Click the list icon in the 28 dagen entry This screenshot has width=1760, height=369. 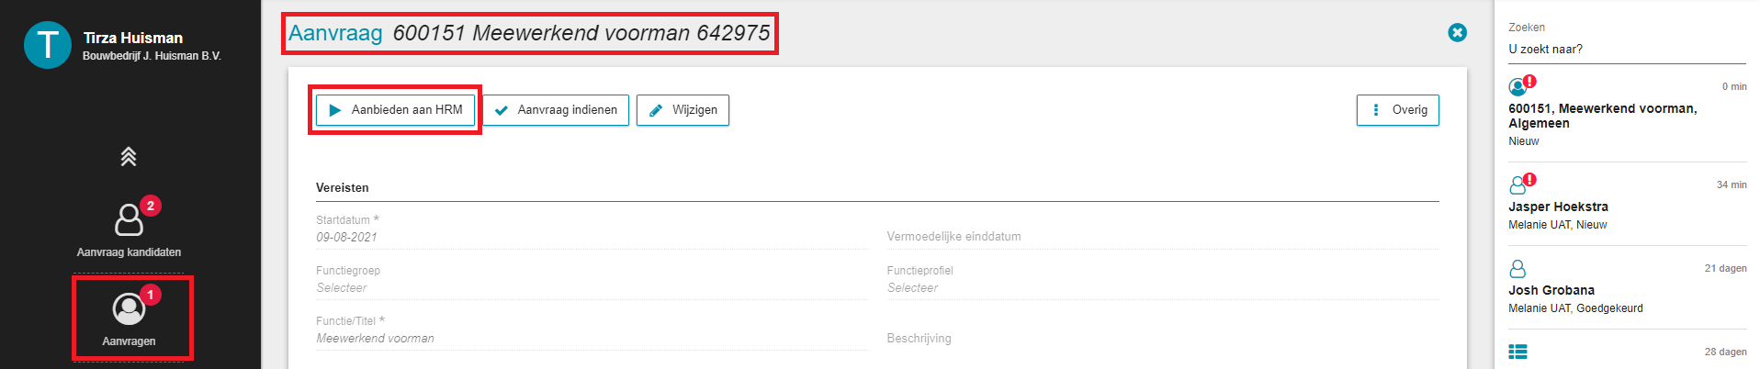point(1517,352)
